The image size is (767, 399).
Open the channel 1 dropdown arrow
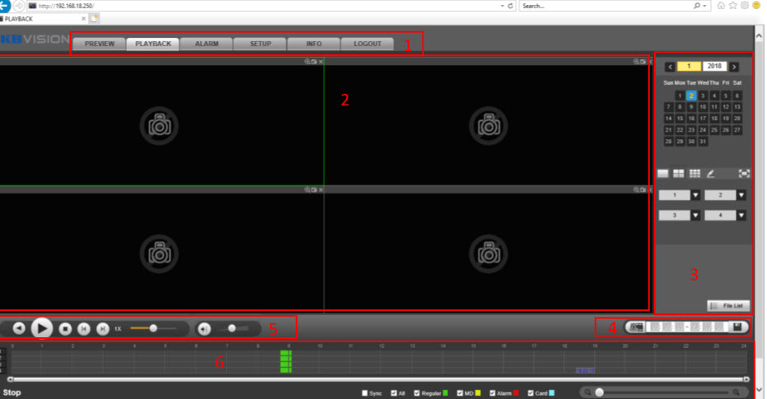click(x=695, y=195)
